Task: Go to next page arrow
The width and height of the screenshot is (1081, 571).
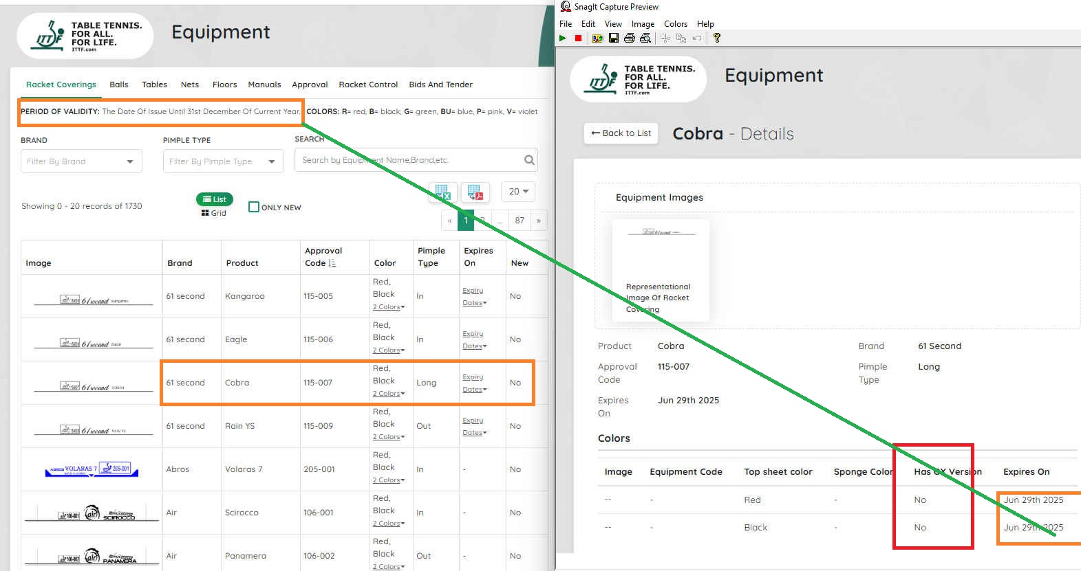Action: point(539,221)
